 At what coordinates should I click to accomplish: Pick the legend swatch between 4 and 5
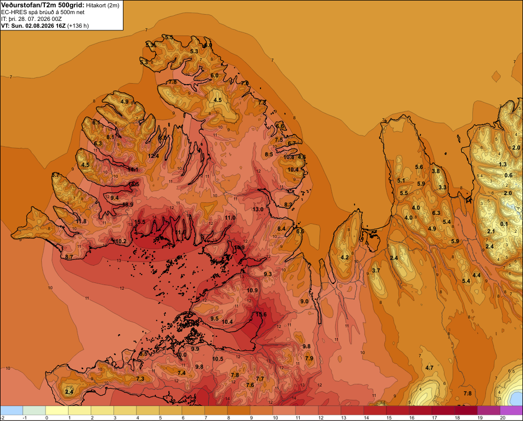click(148, 411)
